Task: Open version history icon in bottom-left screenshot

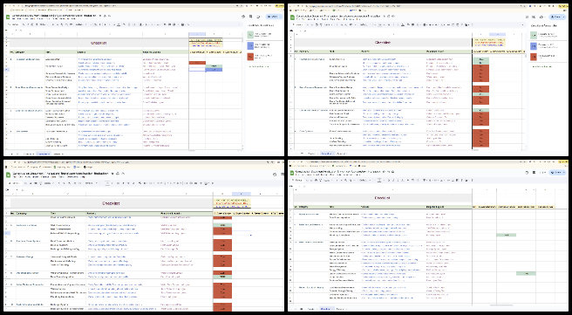Action: 275,175
